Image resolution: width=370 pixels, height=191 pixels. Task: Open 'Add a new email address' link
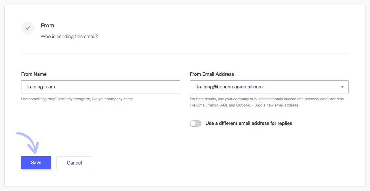tap(277, 105)
